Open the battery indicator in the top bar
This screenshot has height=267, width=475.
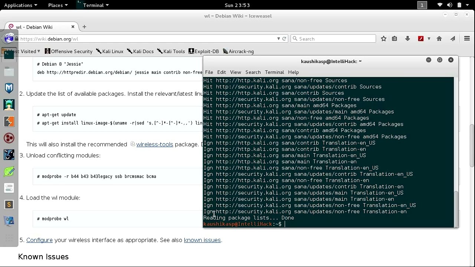pyautogui.click(x=459, y=5)
